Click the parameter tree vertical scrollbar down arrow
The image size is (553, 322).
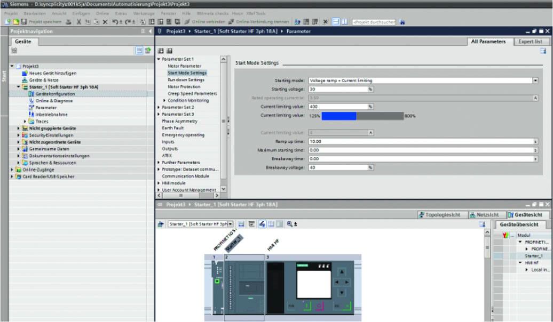click(223, 189)
